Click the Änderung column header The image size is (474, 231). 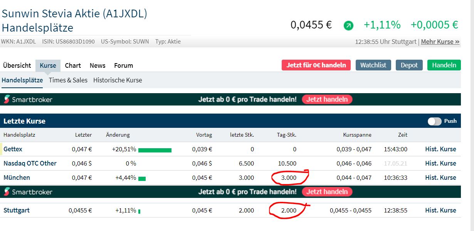[118, 135]
